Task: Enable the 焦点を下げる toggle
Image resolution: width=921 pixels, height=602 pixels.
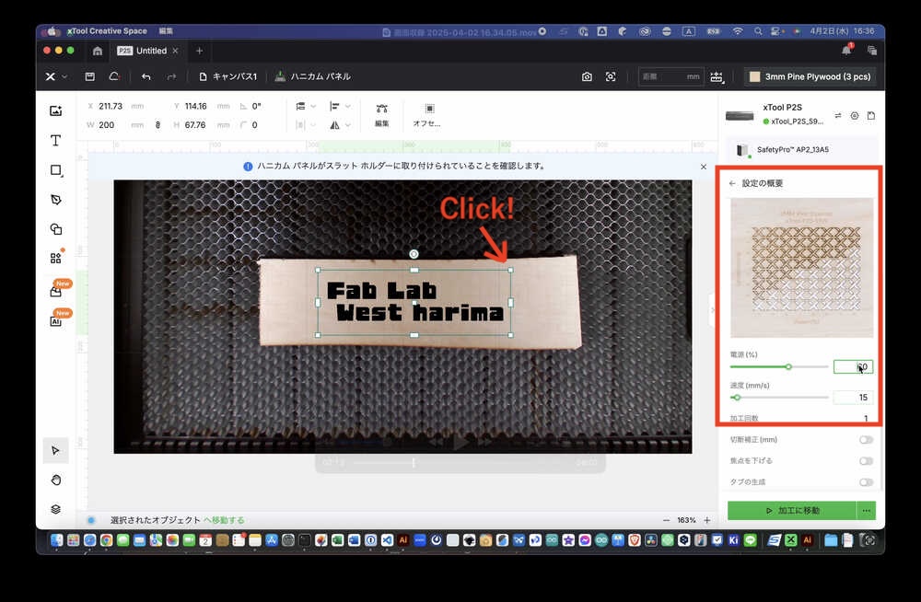Action: [x=866, y=460]
